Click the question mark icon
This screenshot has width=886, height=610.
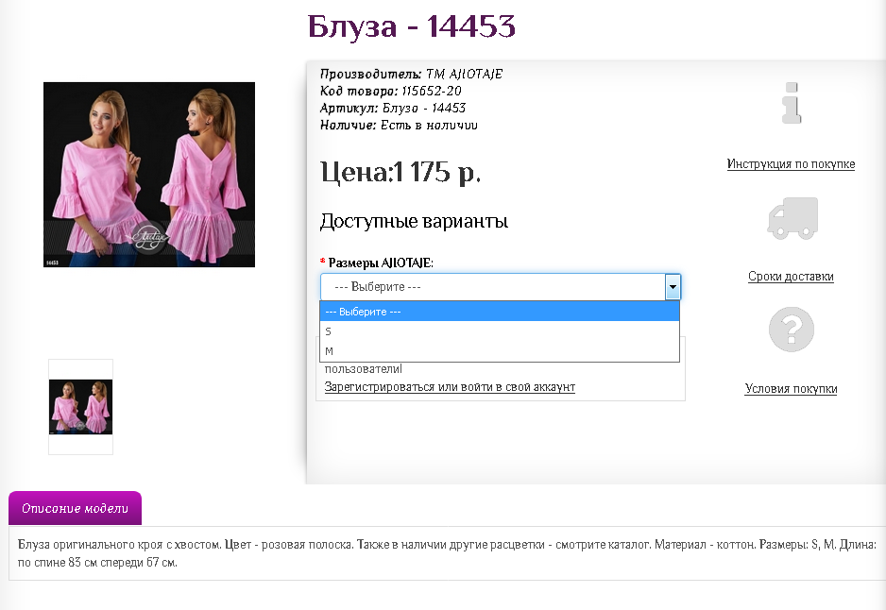792,330
